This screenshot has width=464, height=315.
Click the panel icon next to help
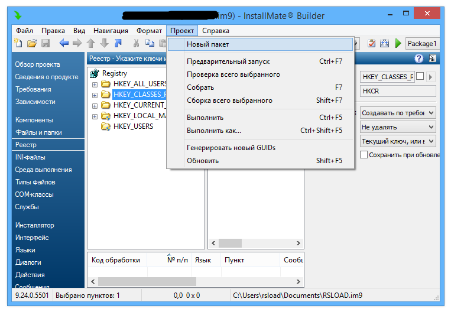tap(432, 59)
